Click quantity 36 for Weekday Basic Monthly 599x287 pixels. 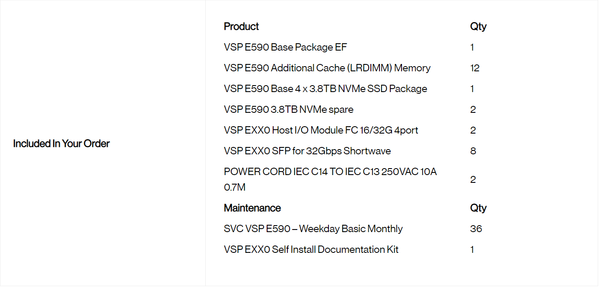[476, 229]
